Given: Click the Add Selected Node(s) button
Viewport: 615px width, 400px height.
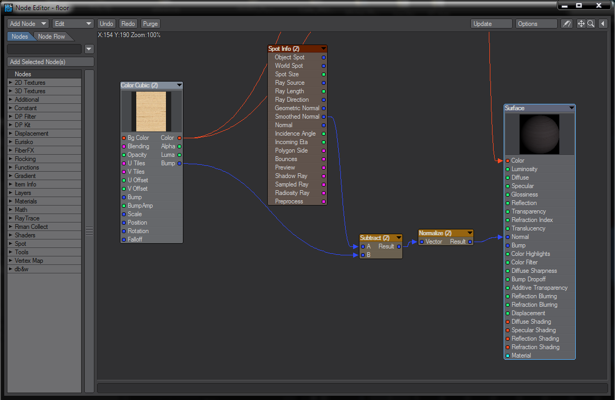Looking at the screenshot, I should (50, 62).
